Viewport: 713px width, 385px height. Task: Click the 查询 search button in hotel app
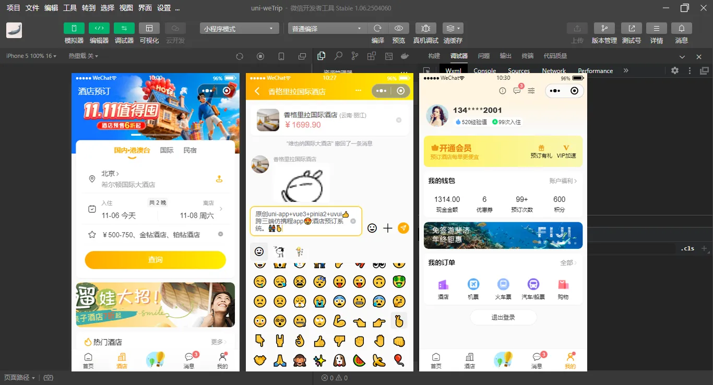pos(155,260)
